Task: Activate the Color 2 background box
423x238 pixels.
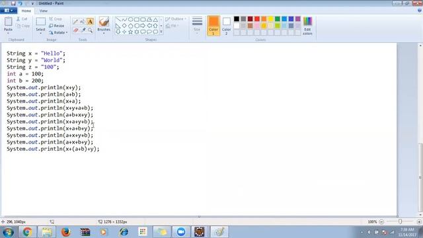Action: [x=226, y=26]
